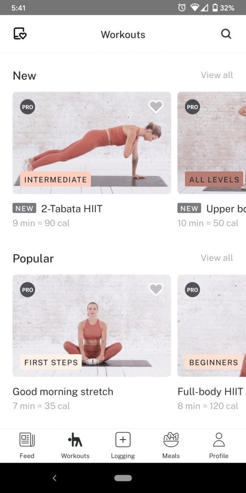
Task: Open the Logging plus icon
Action: [x=123, y=439]
